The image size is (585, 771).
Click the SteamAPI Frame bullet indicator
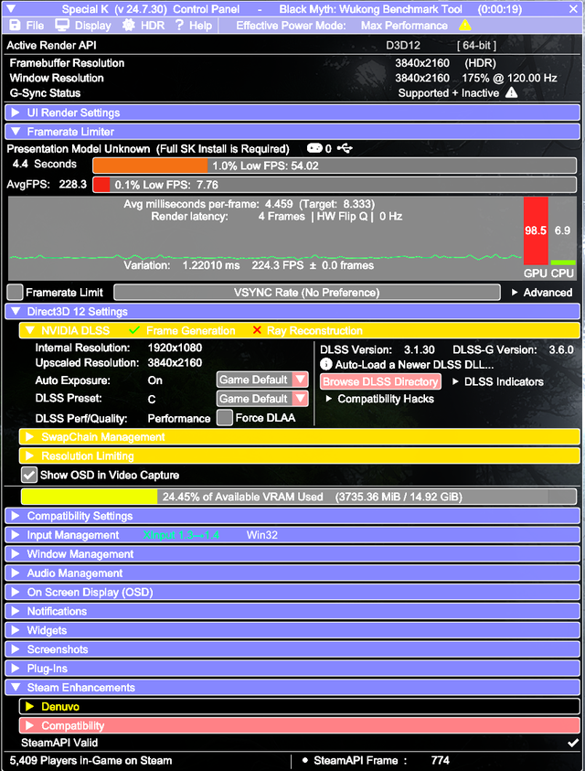click(304, 760)
